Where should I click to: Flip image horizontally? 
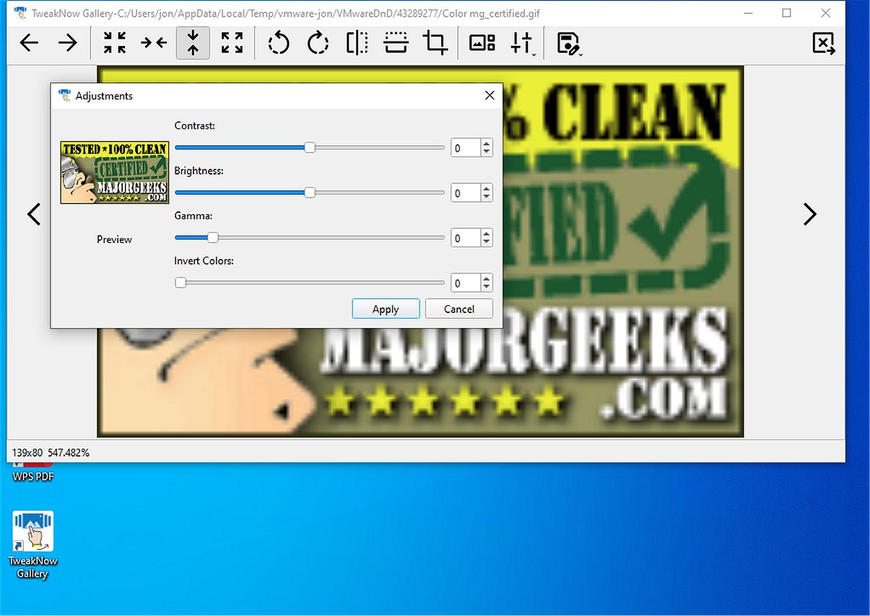pyautogui.click(x=357, y=43)
